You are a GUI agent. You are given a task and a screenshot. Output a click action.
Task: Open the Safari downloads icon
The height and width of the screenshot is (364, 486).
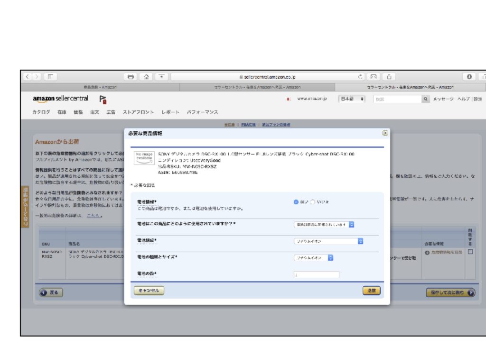click(469, 77)
